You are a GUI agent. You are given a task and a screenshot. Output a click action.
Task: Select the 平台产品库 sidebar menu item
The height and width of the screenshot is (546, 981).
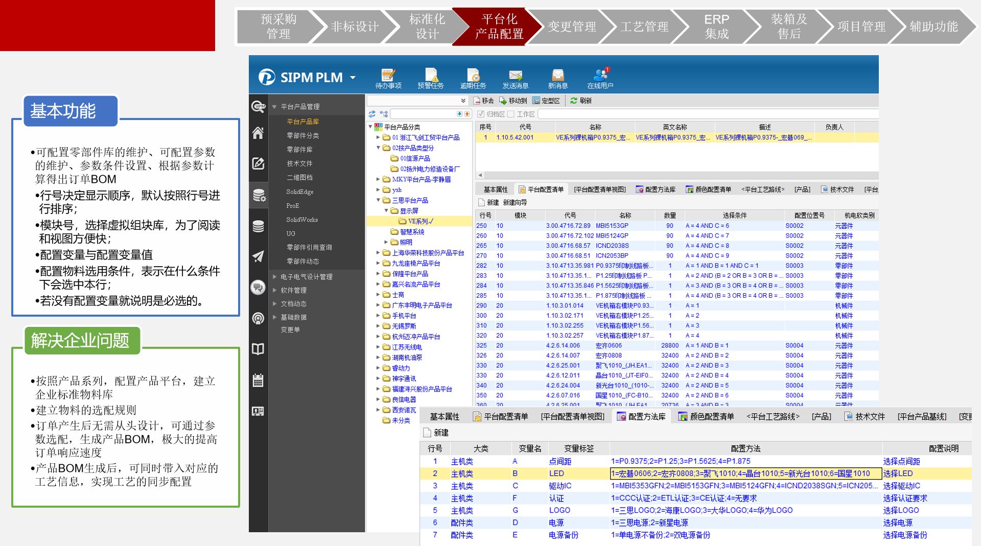pos(302,122)
